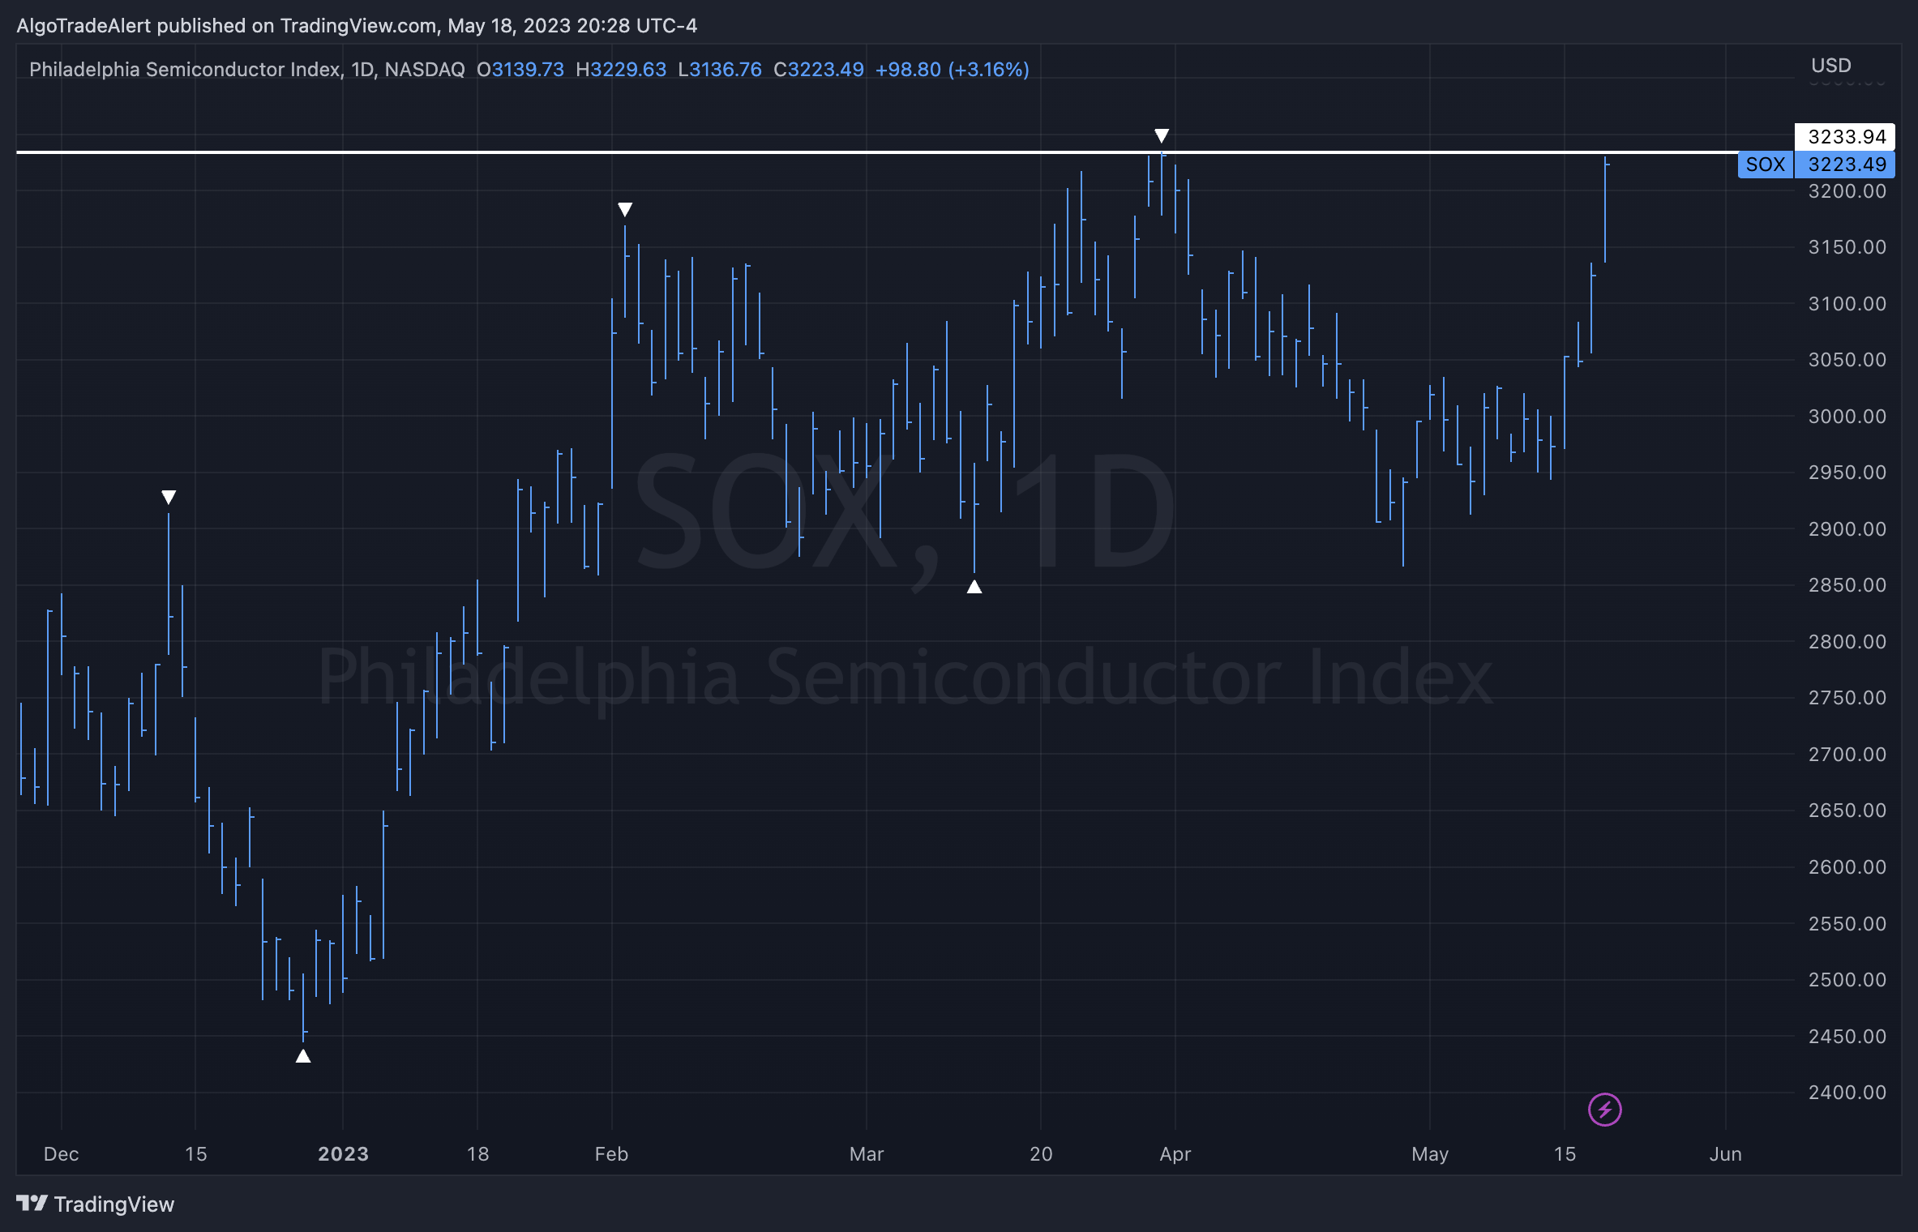Click the down-triangle pivot marker near Feb
This screenshot has width=1918, height=1232.
625,210
